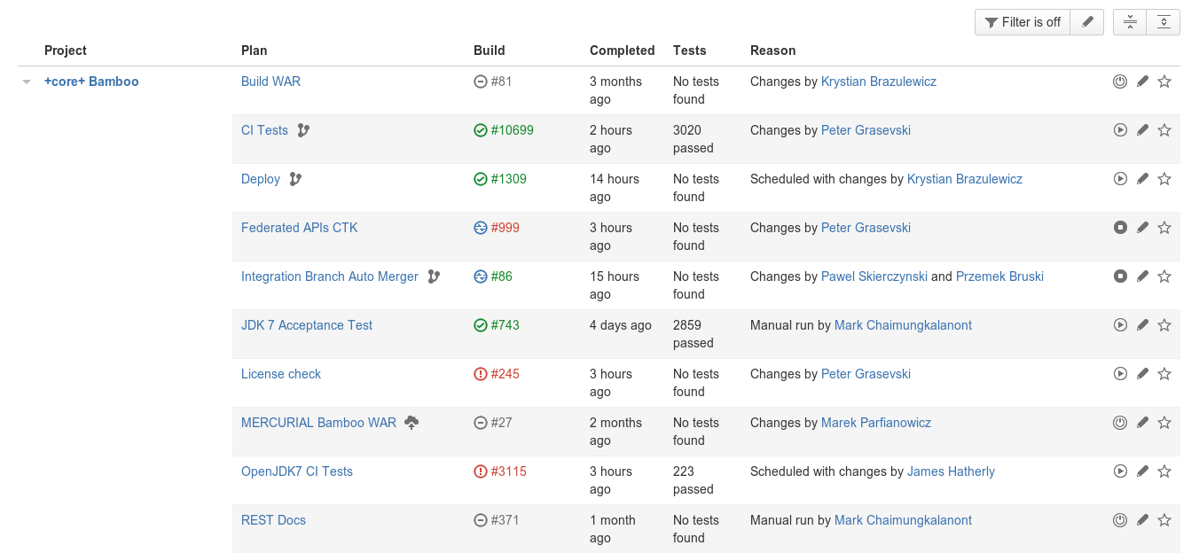The image size is (1199, 553).
Task: Stop the Integration Branch Auto Merger build
Action: pyautogui.click(x=1120, y=276)
